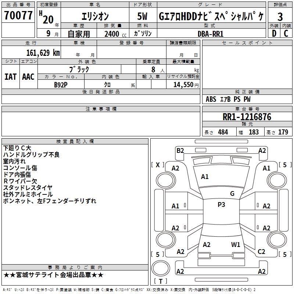Click the 宮城サテライト会場出品車 notice
Viewport: 294px width, 294px height.
point(54,275)
